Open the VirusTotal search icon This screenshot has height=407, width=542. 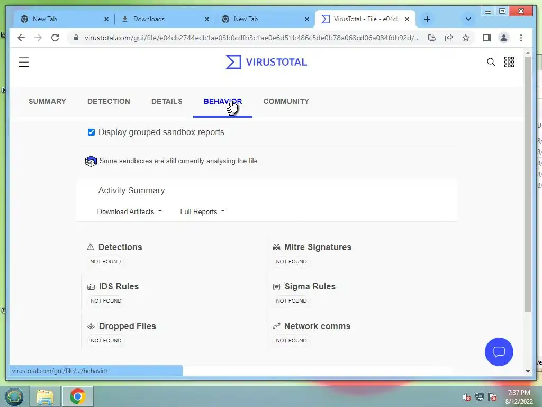tap(491, 62)
